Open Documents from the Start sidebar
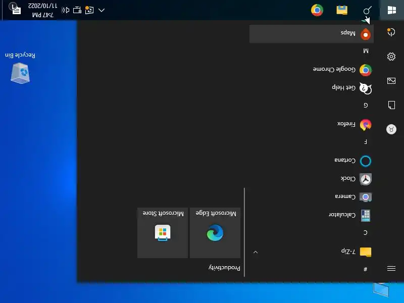Viewport: 404px width, 303px height. 391,105
